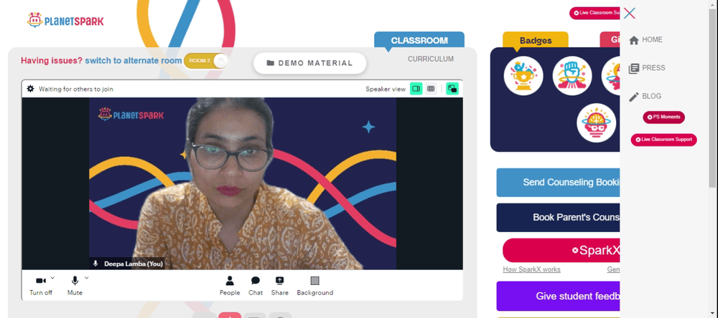Click the Having issues? text

[52, 61]
